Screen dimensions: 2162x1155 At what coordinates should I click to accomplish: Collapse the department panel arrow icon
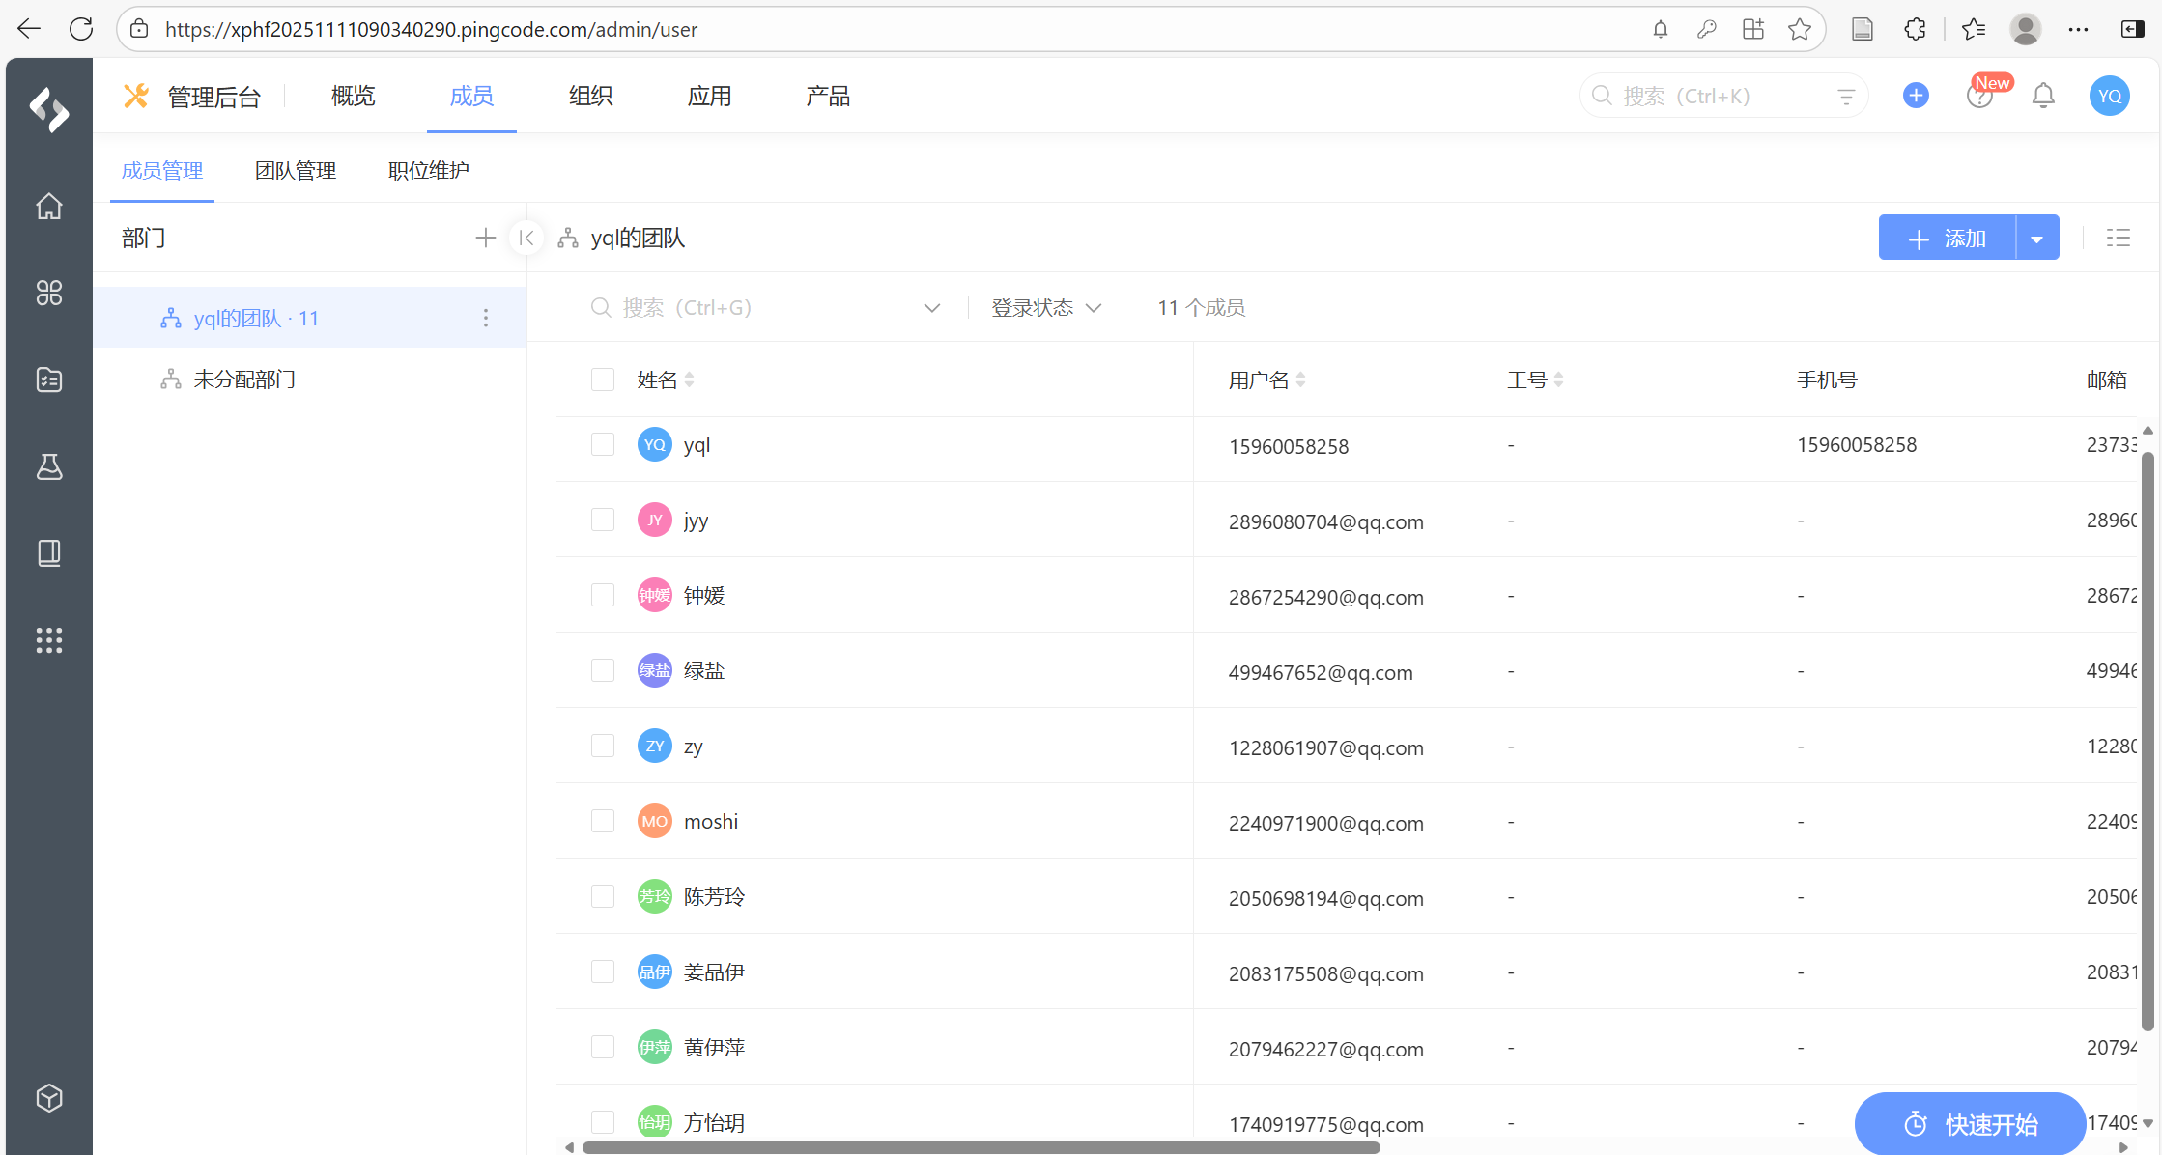click(526, 238)
